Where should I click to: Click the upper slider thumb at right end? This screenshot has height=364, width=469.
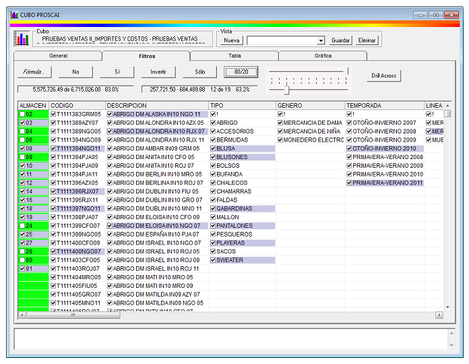346,71
